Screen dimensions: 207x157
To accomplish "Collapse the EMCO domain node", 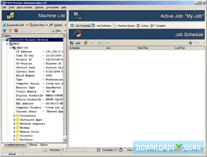I will tap(7, 44).
